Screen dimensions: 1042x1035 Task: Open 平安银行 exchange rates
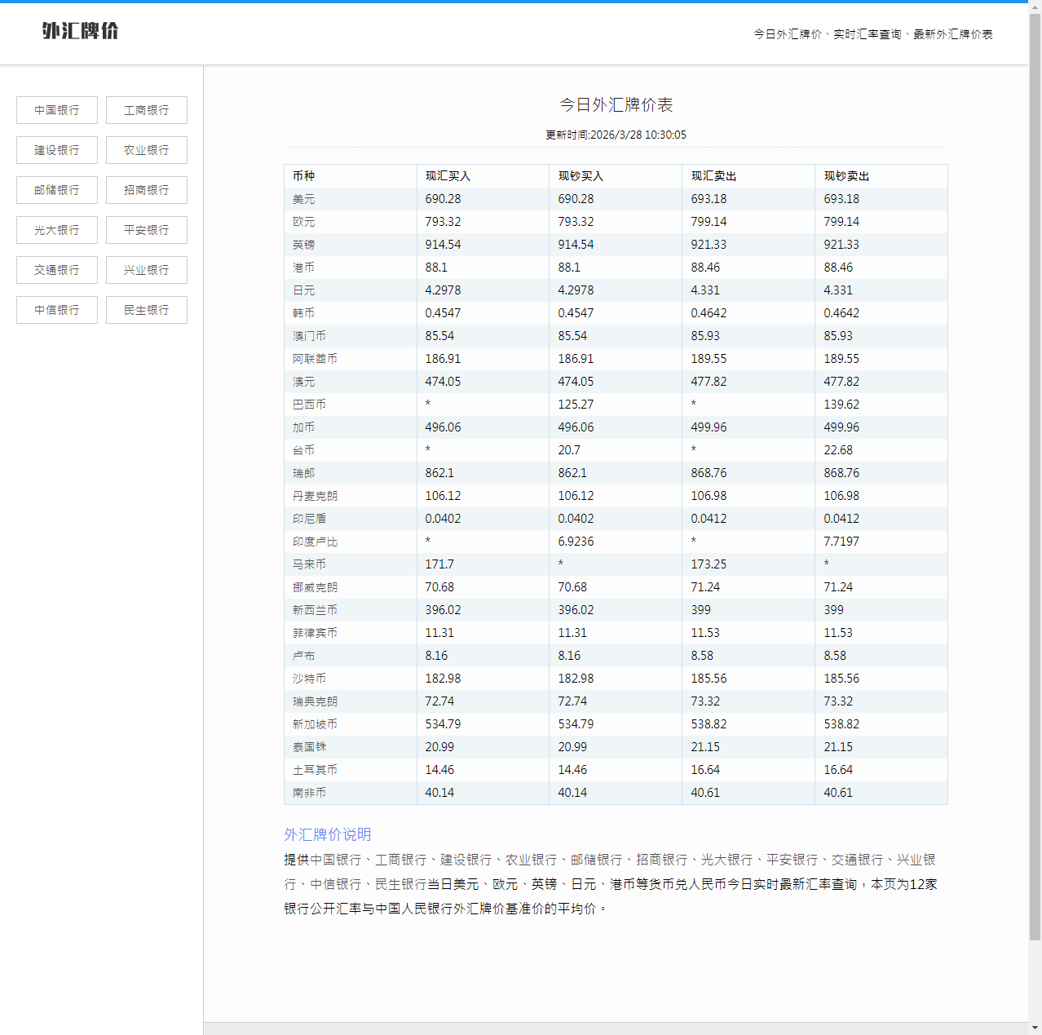click(147, 230)
